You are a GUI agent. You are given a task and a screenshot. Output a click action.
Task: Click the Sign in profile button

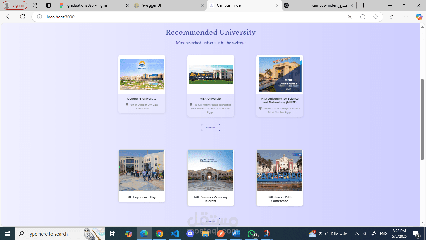coord(15,5)
